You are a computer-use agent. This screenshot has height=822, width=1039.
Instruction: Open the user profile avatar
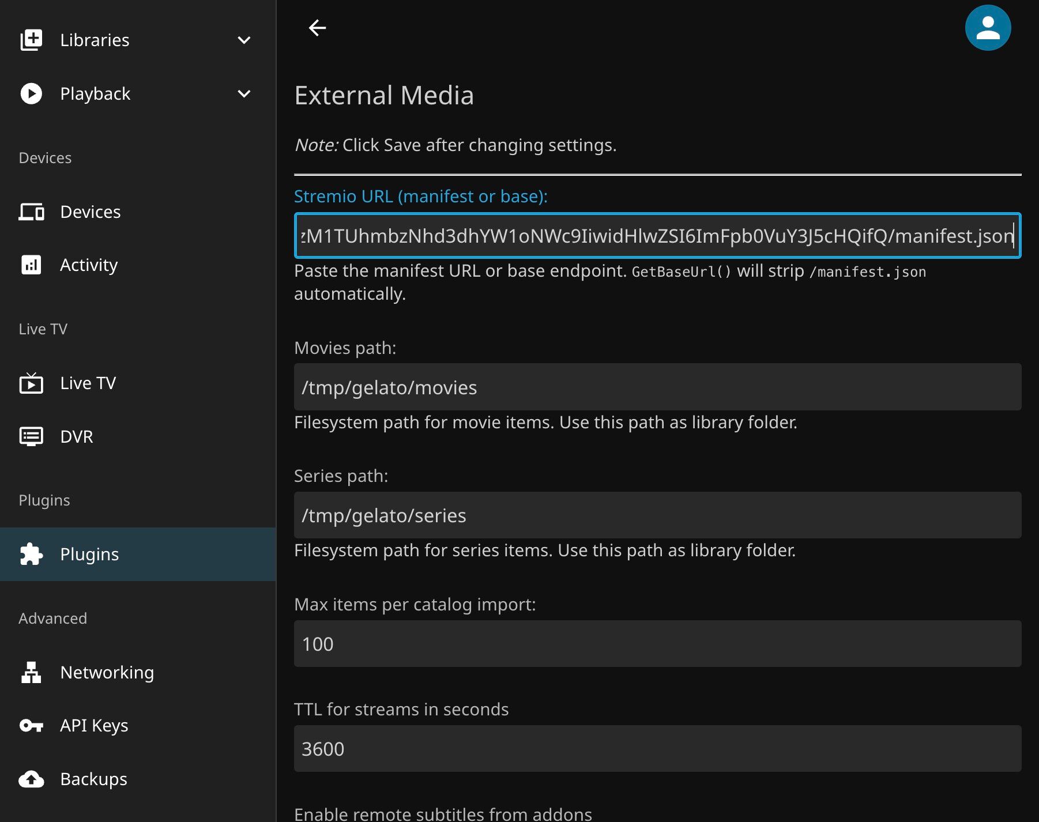pos(988,28)
